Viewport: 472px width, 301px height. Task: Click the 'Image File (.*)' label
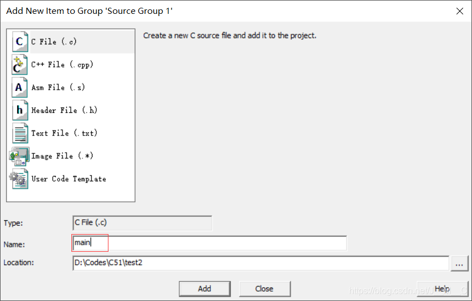coord(63,156)
